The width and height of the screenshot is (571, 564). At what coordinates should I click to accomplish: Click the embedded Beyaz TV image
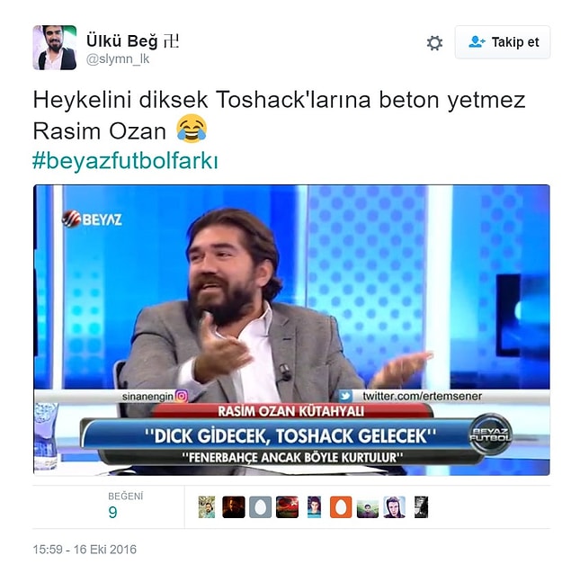pos(291,330)
